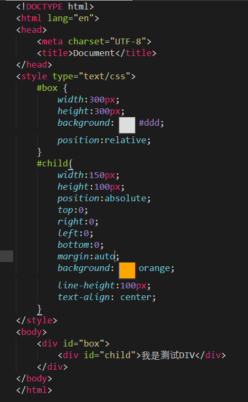Screen dimensions: 248x402
Task: Click the closing </style> tag
Action: click(36, 320)
